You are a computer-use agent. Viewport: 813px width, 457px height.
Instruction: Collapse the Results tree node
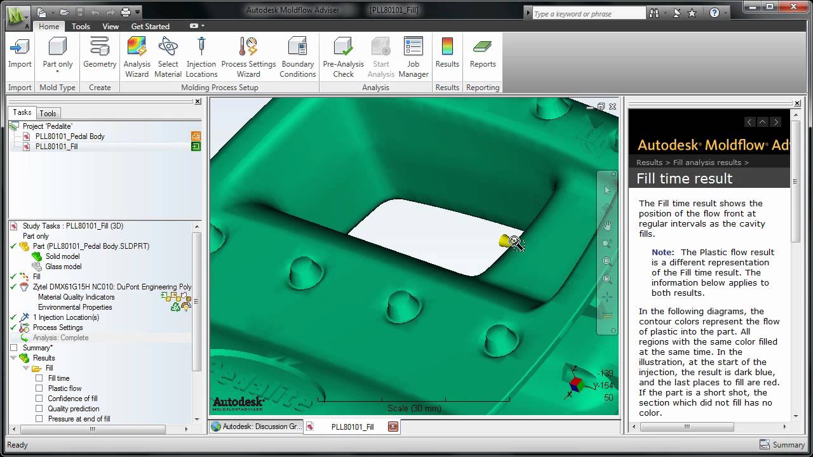coord(14,358)
